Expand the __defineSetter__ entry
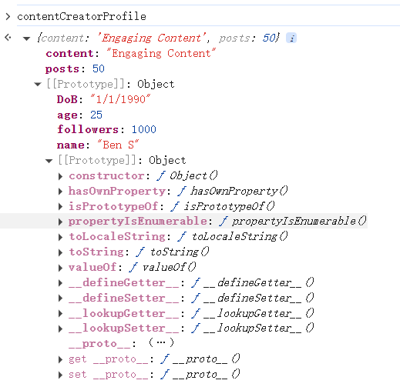The image size is (400, 387). (60, 298)
